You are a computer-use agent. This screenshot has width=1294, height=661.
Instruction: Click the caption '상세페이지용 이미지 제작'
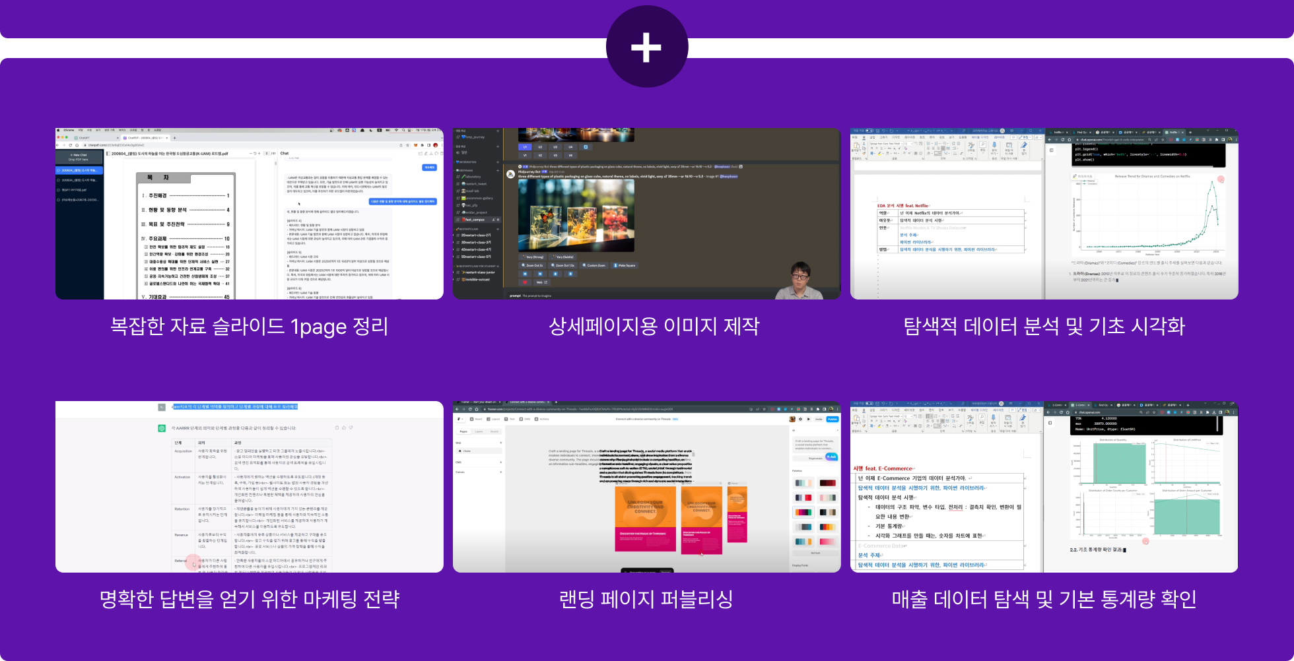[x=654, y=326]
